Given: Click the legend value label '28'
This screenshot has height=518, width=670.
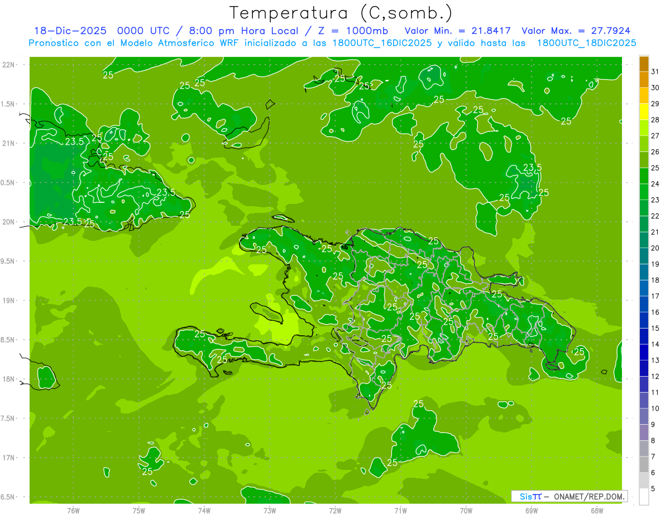Looking at the screenshot, I should pos(655,120).
